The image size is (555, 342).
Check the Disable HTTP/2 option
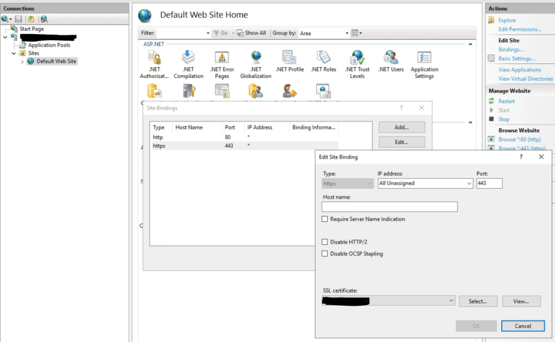pos(325,242)
